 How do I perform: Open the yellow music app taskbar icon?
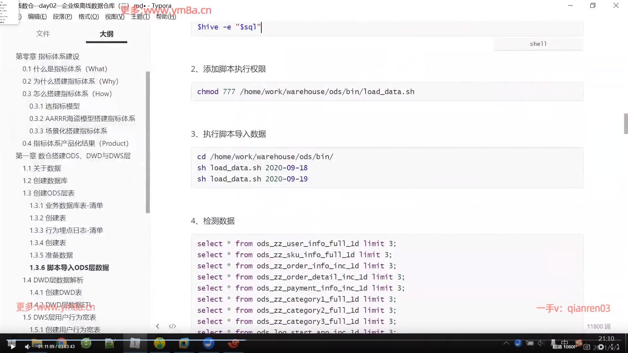tap(160, 344)
